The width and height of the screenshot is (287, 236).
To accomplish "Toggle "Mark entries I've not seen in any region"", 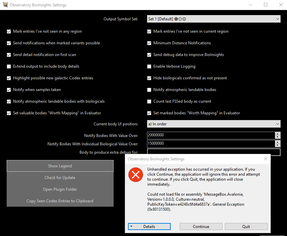I will coord(9,31).
